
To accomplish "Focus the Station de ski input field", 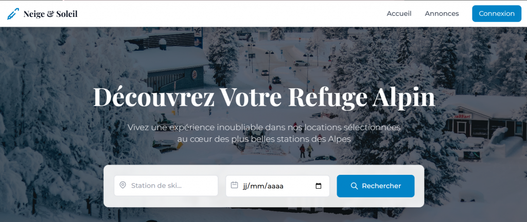I will pos(166,186).
